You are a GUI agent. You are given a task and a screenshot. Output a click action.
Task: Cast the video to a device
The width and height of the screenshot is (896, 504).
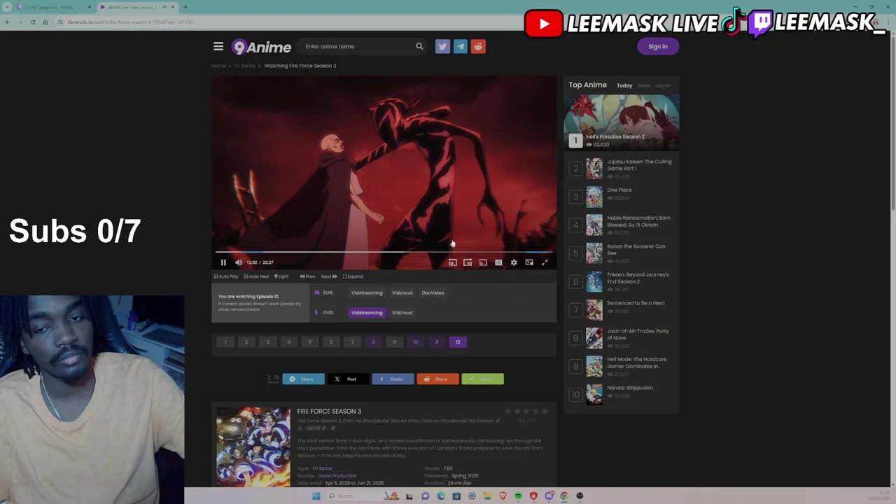pos(483,262)
